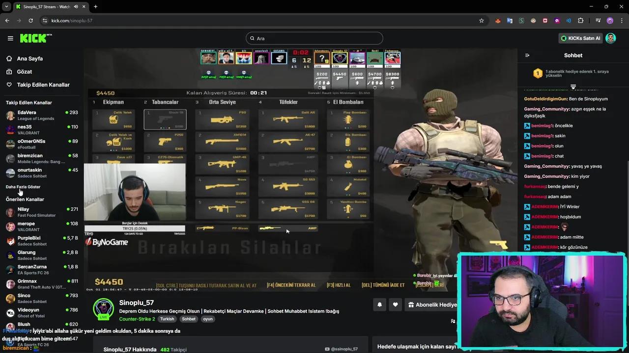Open oOmerGNSs eFootball channel
629x353 pixels.
[42, 144]
